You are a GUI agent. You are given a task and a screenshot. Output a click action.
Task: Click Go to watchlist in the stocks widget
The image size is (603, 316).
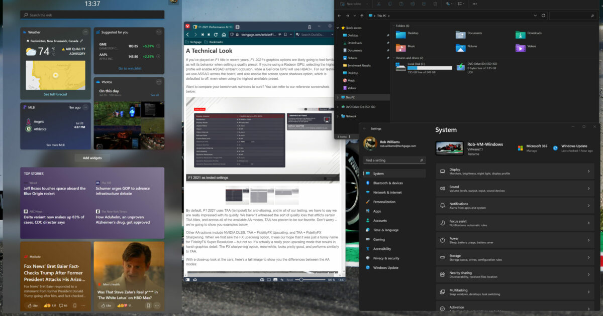[x=129, y=69]
